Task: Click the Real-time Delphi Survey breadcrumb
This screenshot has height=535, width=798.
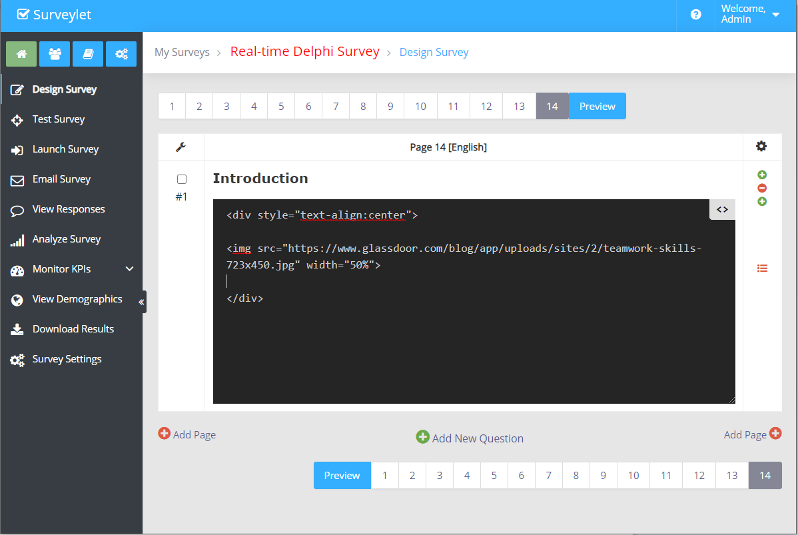Action: [x=305, y=51]
